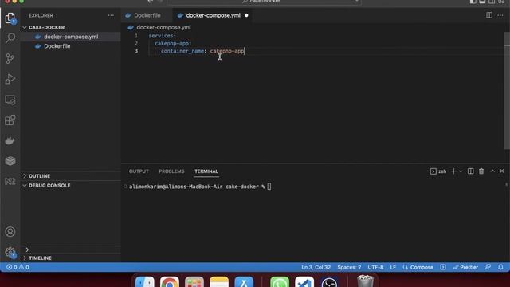Collapse the DEBUG CONSOLE section
This screenshot has height=287, width=510.
pyautogui.click(x=49, y=185)
